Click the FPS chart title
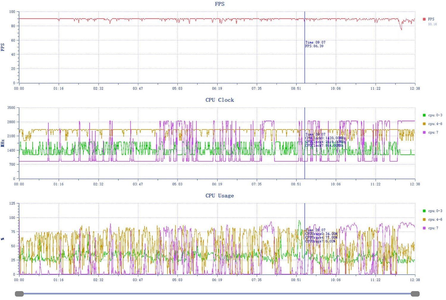446x300 pixels. click(220, 4)
